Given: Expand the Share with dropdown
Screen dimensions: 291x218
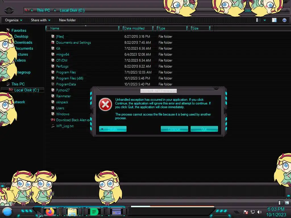Looking at the screenshot, I should (x=41, y=20).
